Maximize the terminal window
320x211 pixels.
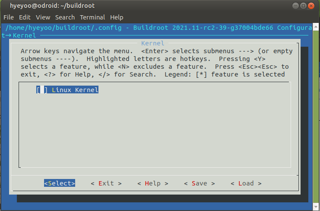(x=303, y=6)
